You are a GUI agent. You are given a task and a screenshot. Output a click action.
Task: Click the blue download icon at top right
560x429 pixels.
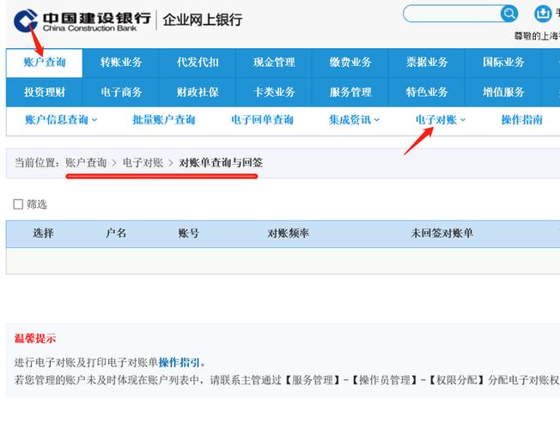(x=543, y=14)
